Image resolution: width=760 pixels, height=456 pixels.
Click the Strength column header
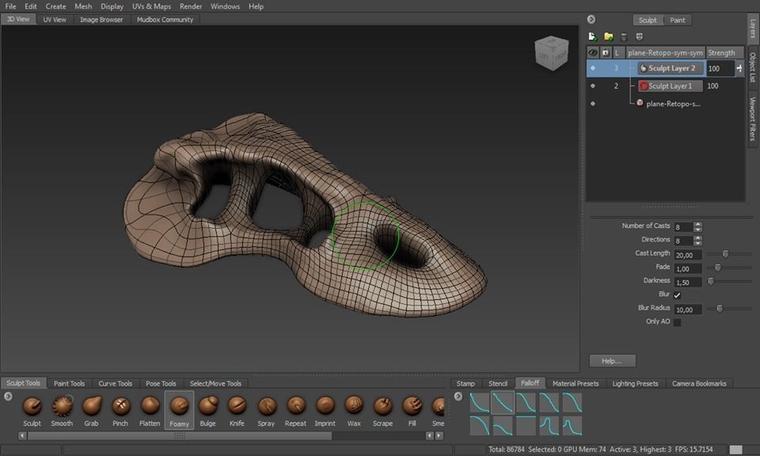tap(724, 52)
